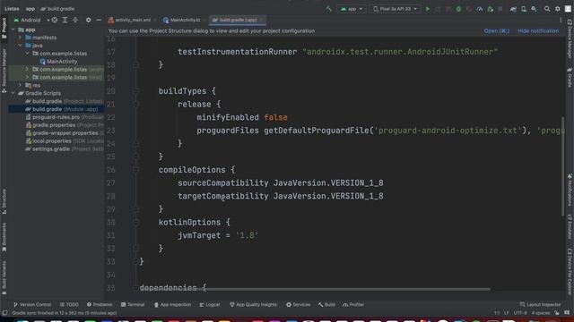Open the Layout Inspector tool window
This screenshot has height=322, width=574.
pyautogui.click(x=540, y=304)
